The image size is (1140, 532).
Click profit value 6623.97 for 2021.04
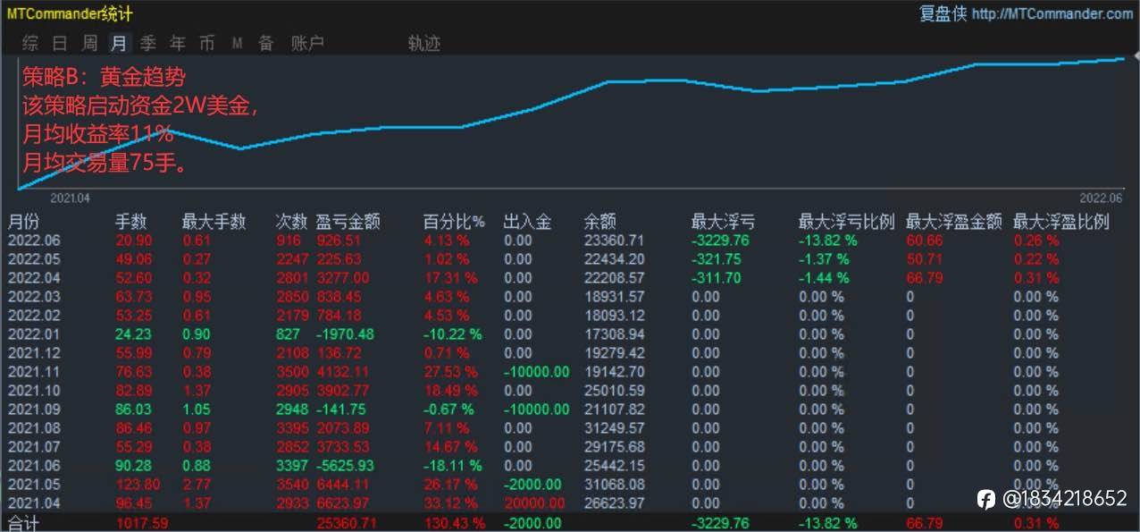click(342, 503)
